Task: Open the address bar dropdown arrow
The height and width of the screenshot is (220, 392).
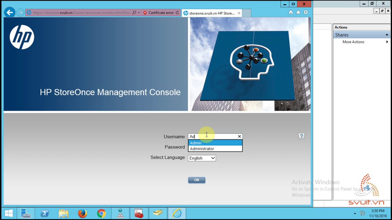Action: tap(139, 13)
